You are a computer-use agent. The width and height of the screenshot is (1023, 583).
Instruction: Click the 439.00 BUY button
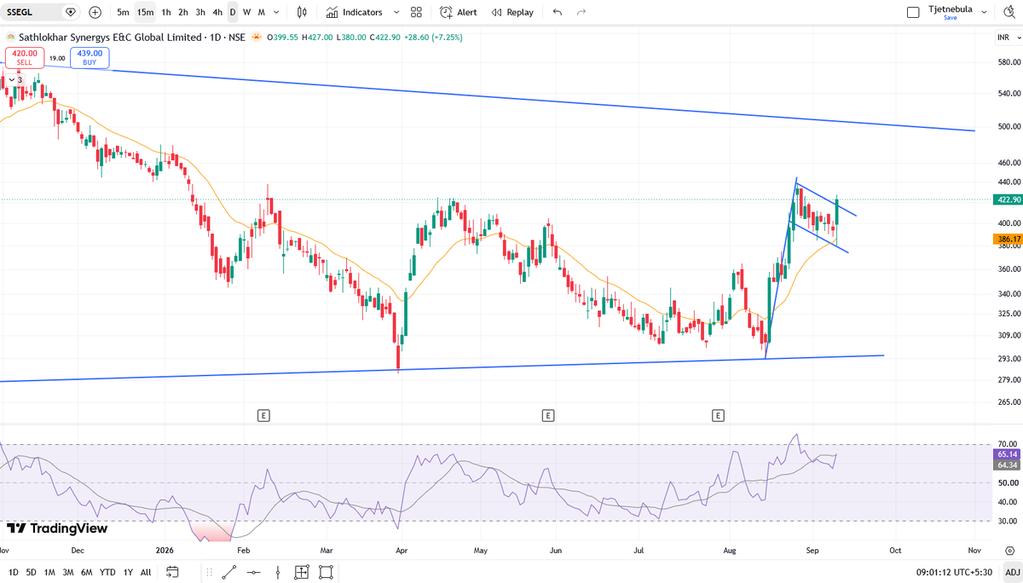tap(90, 57)
